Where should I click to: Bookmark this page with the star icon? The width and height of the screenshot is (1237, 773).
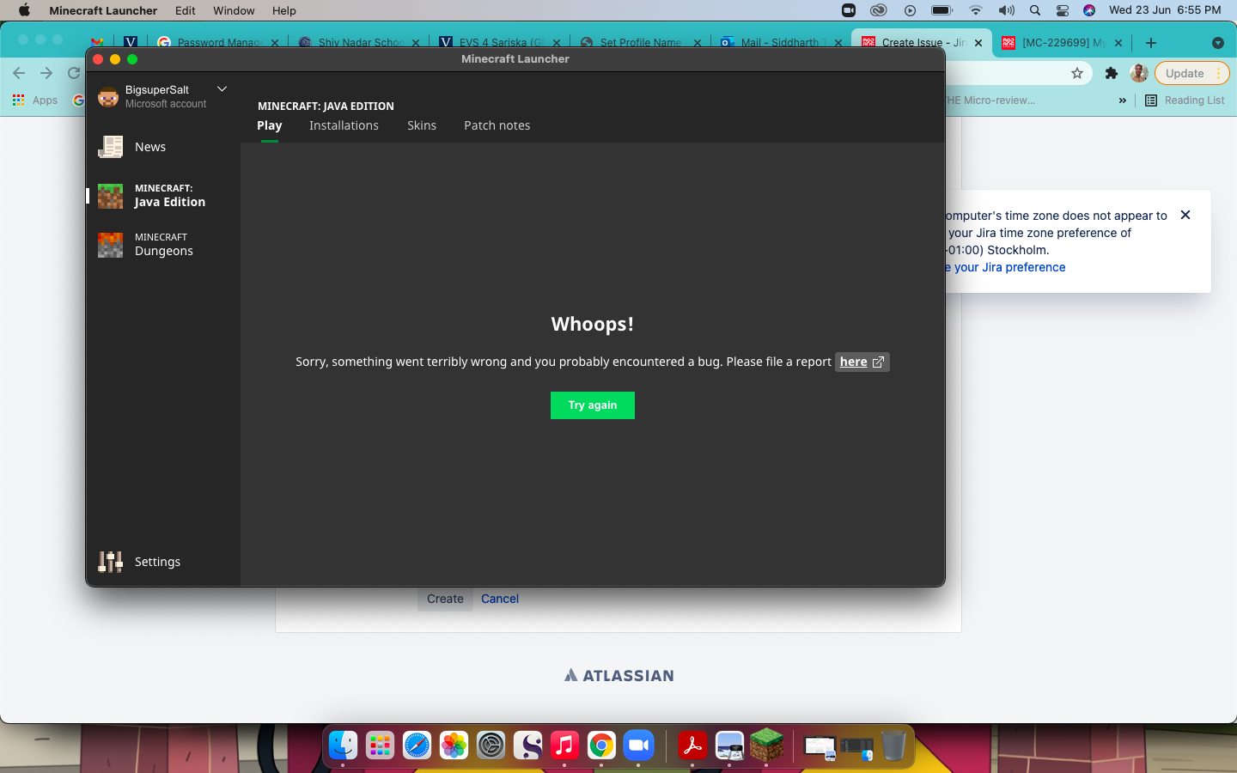point(1077,73)
